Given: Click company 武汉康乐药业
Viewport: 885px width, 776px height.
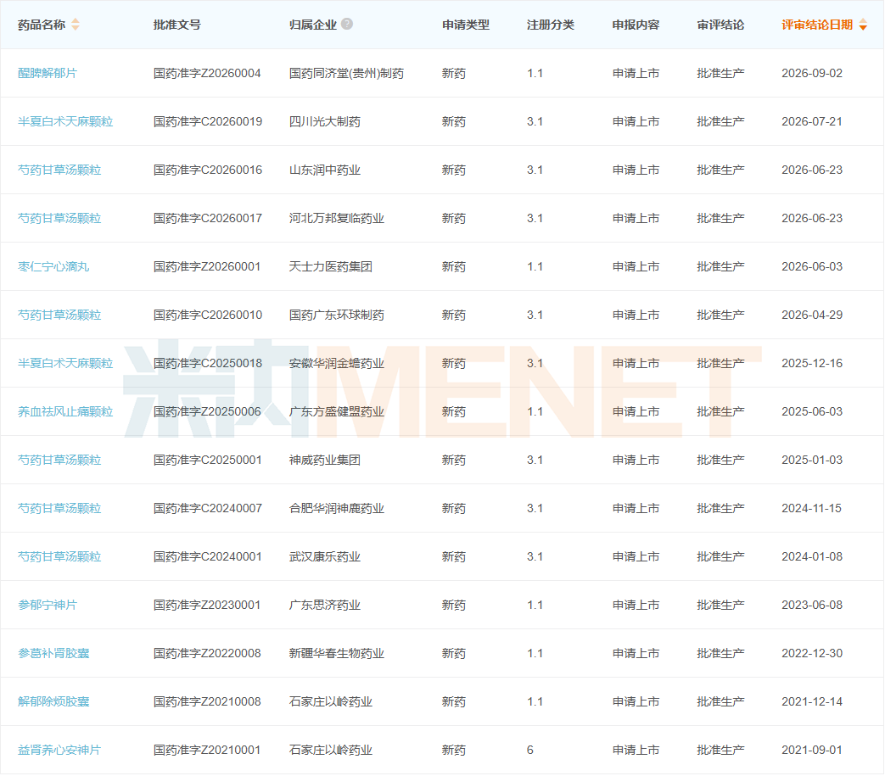Looking at the screenshot, I should click(324, 557).
